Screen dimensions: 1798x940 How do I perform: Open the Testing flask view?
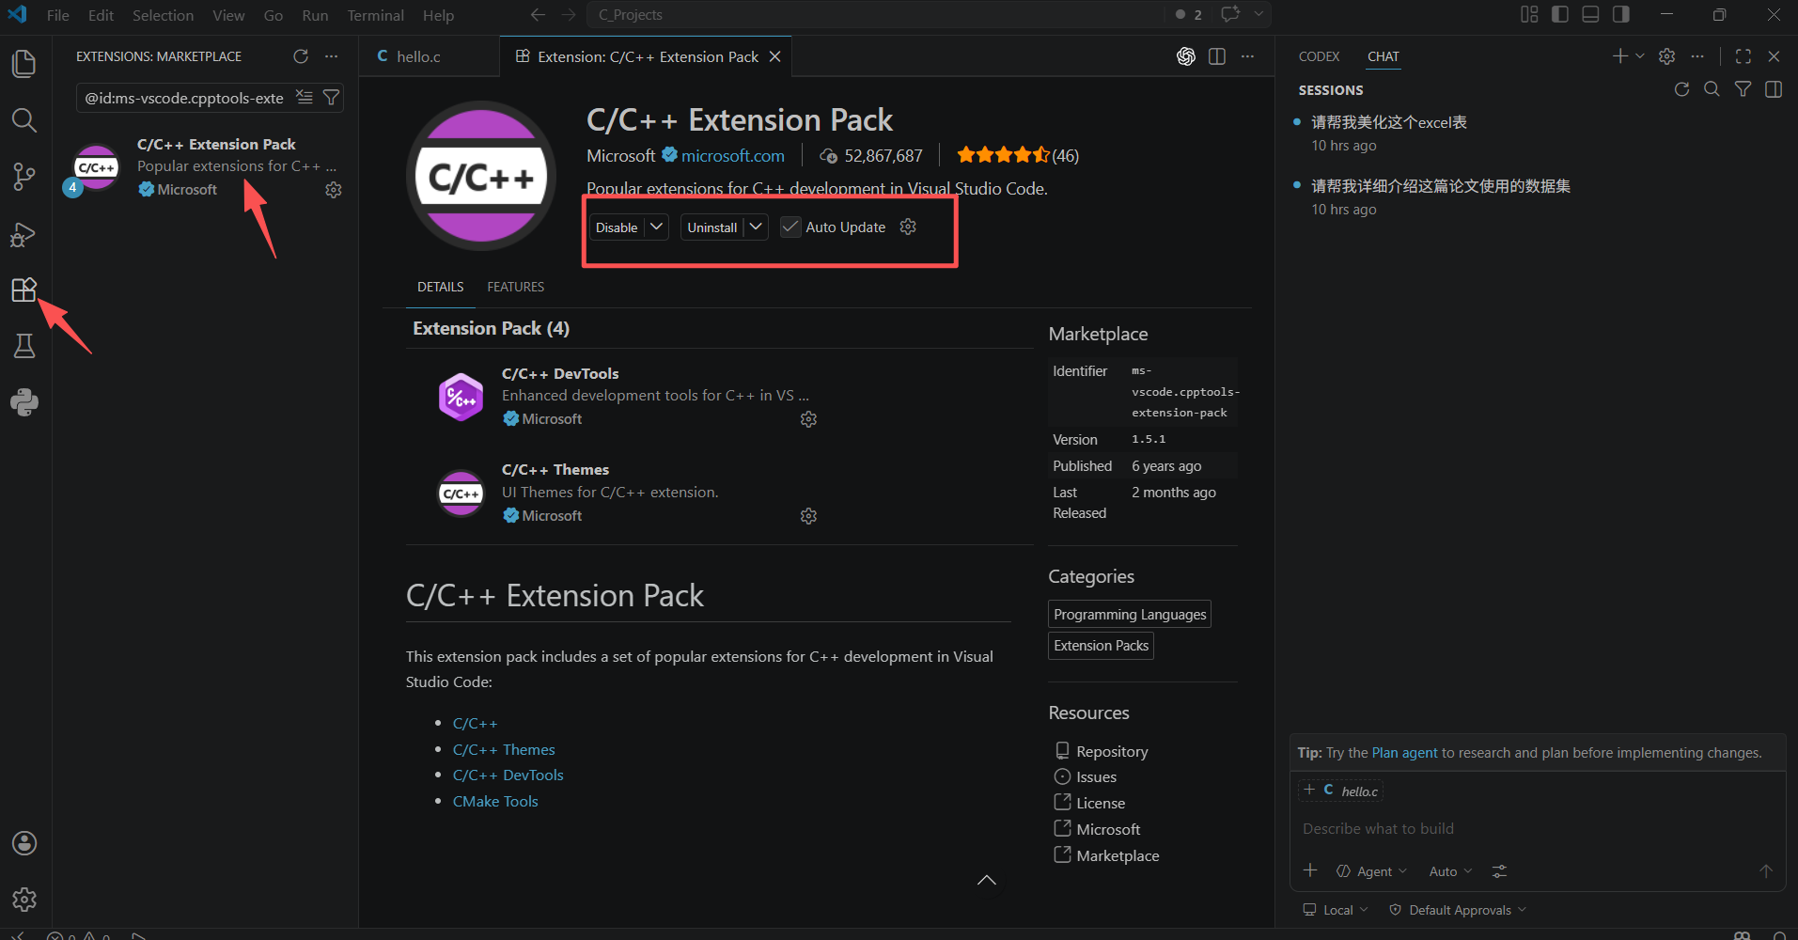coord(24,346)
